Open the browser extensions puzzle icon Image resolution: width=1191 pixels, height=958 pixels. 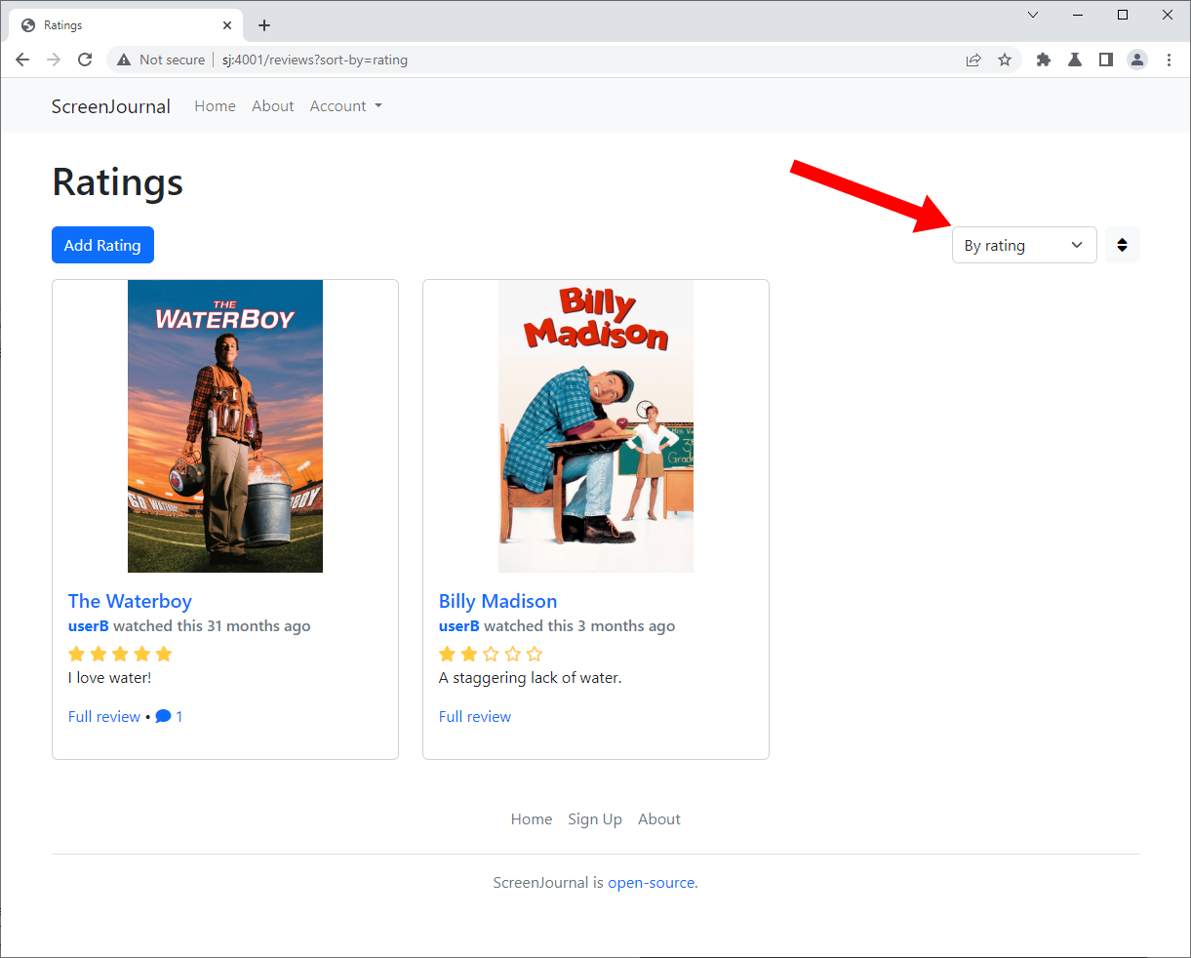click(1044, 60)
